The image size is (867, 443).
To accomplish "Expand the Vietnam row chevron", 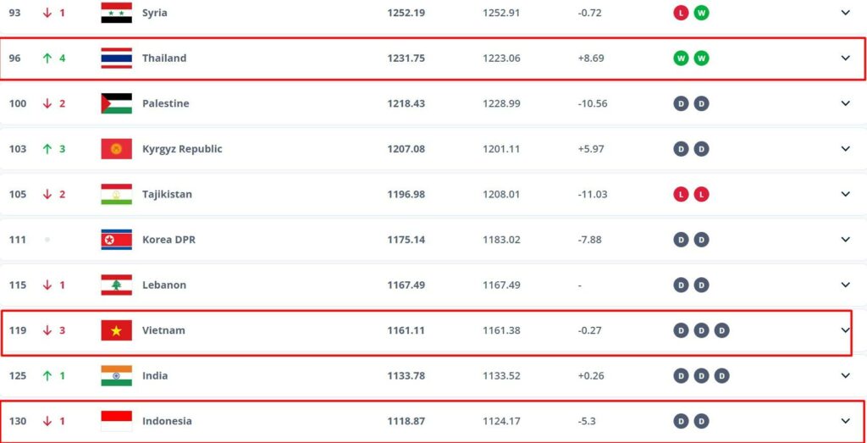I will coord(845,330).
